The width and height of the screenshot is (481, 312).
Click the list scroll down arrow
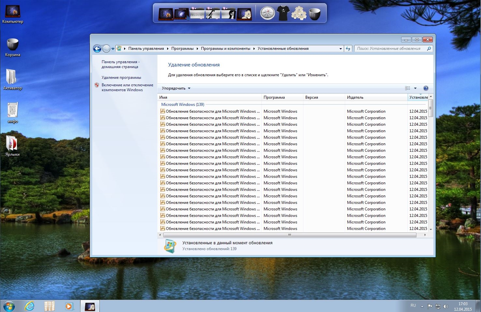coord(430,229)
